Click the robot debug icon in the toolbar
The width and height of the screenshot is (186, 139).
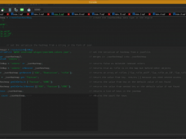(x=29, y=10)
